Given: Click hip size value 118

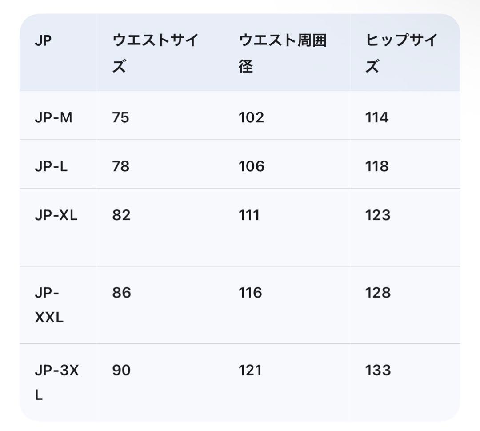Looking at the screenshot, I should [x=377, y=166].
